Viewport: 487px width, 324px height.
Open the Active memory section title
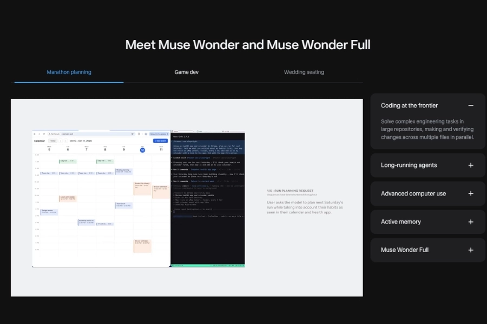coord(400,222)
